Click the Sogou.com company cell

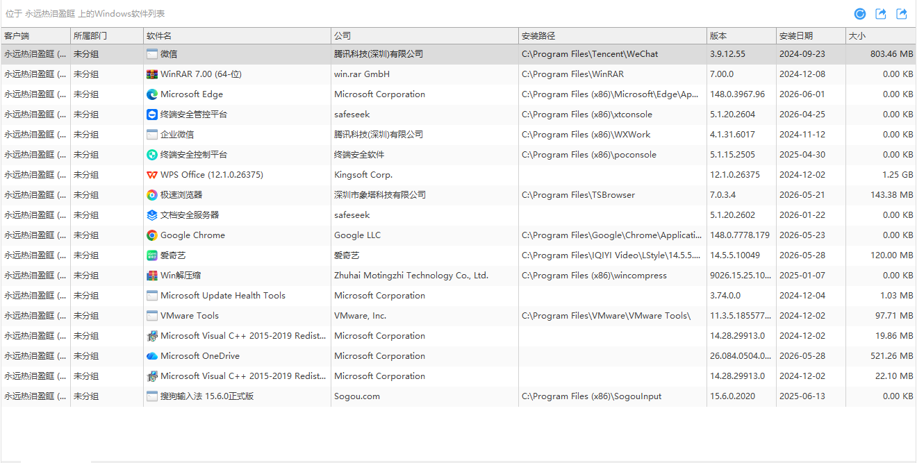tap(357, 396)
